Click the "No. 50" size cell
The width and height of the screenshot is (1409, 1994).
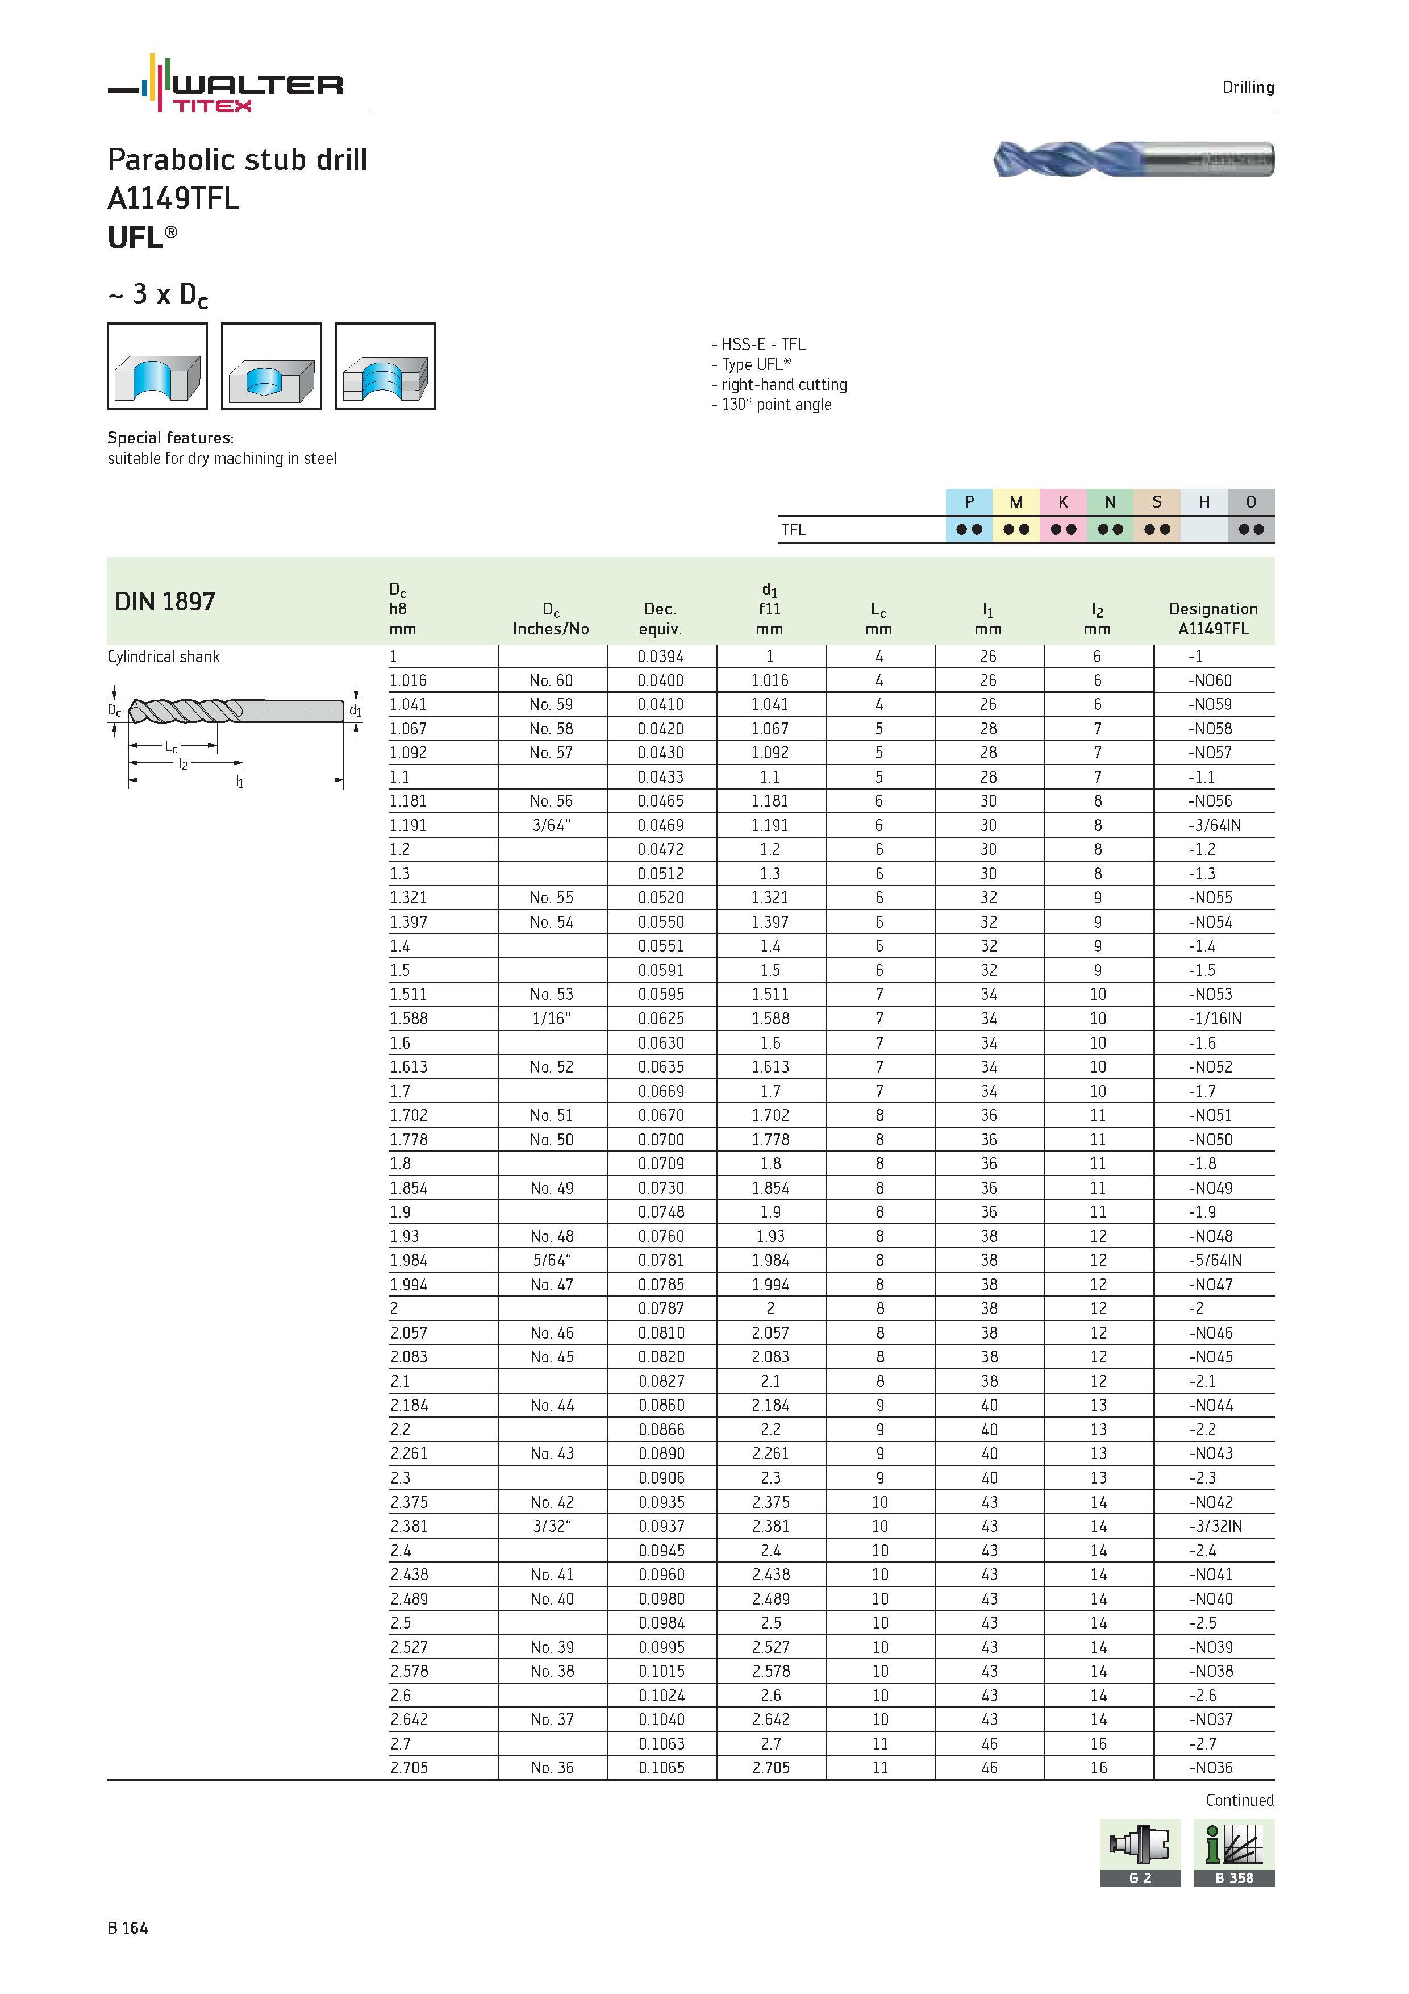551,1140
